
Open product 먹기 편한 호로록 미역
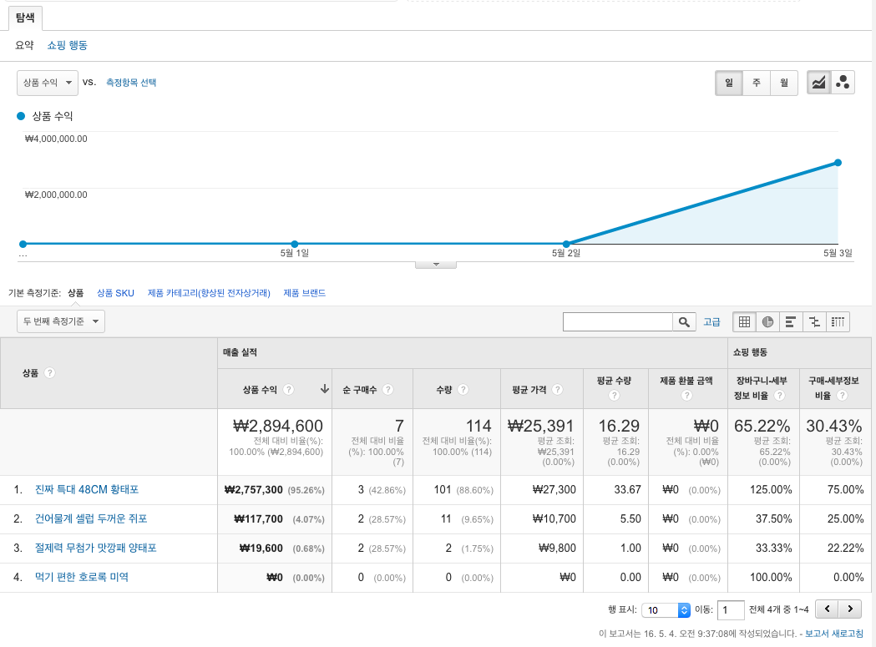pyautogui.click(x=82, y=577)
